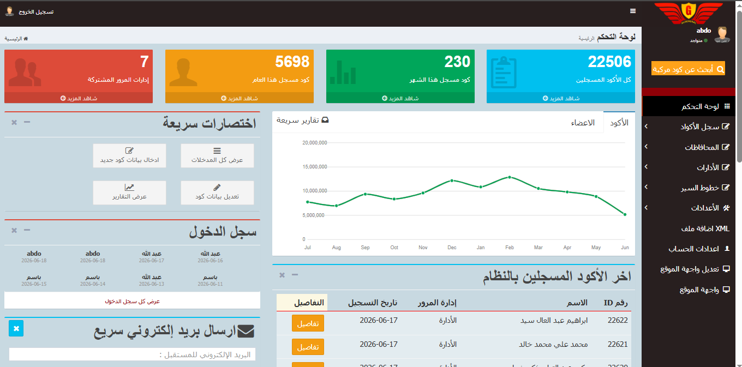Image resolution: width=742 pixels, height=367 pixels.
Task: Close the اخر الأكود المسجلين panel
Action: (x=282, y=275)
